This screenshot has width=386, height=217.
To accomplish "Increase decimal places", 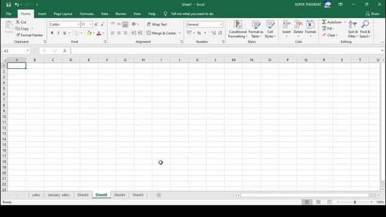I will click(x=214, y=33).
